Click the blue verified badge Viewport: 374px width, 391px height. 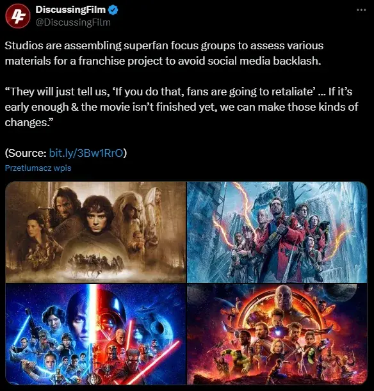(113, 10)
